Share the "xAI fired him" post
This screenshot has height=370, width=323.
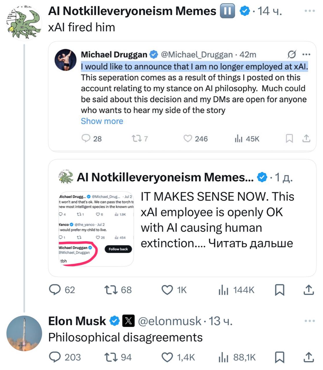pos(309,290)
